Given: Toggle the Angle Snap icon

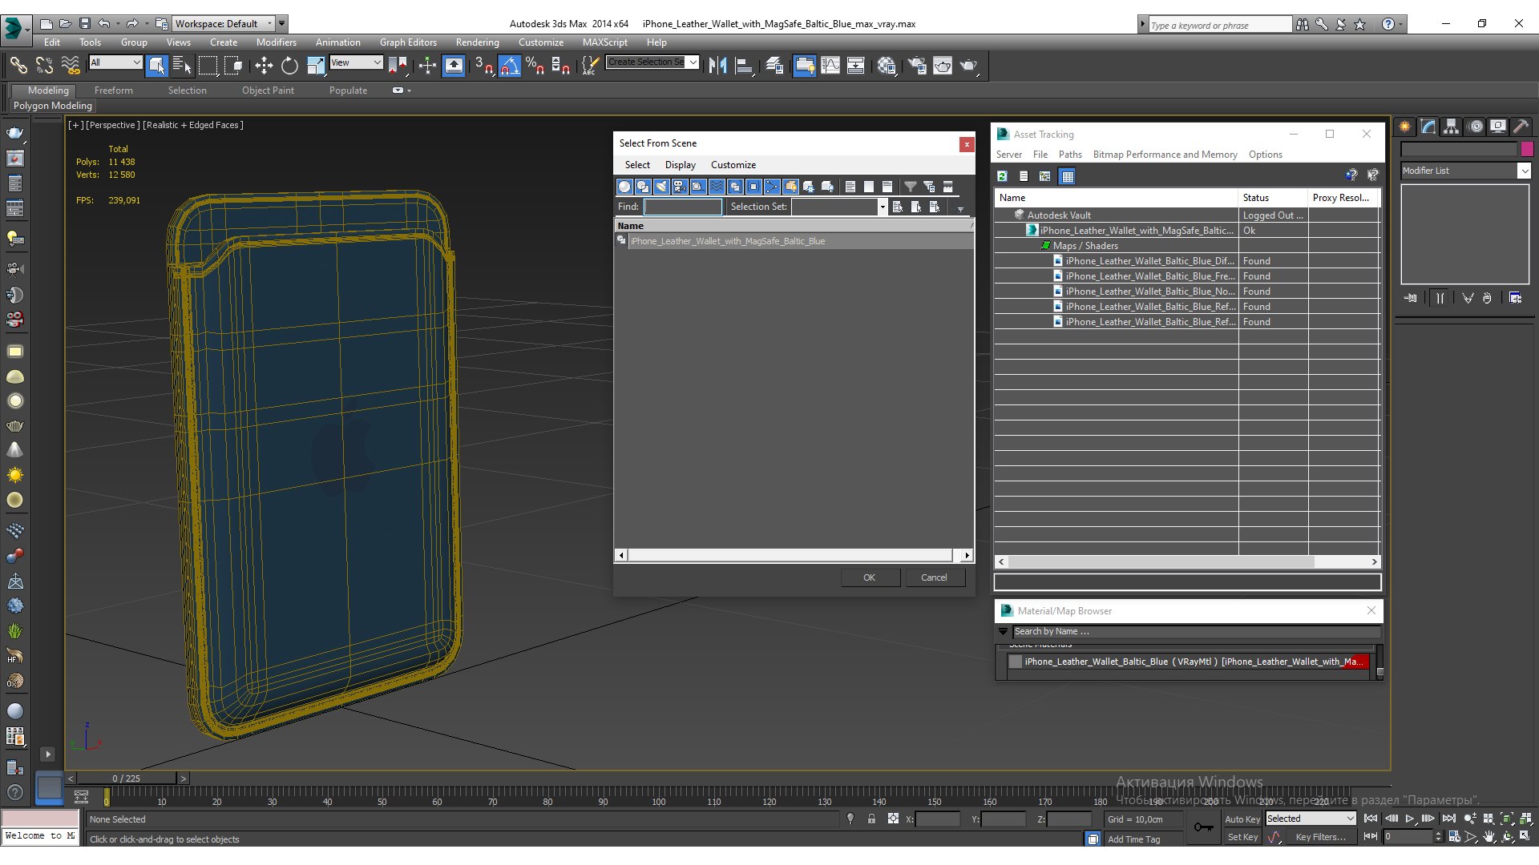Looking at the screenshot, I should 510,66.
